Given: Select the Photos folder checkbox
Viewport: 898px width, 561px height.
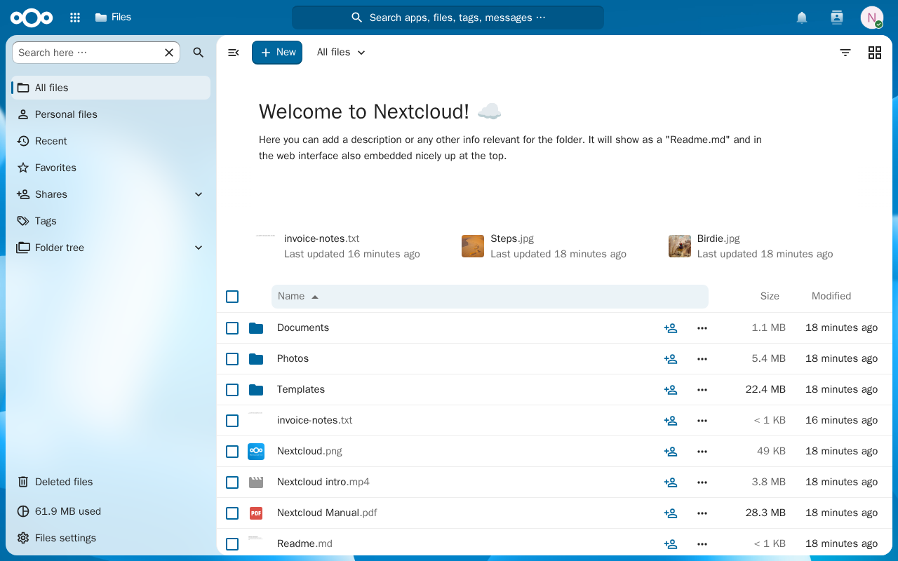Looking at the screenshot, I should tap(232, 359).
